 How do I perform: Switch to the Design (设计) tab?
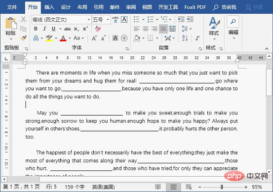(x=66, y=7)
